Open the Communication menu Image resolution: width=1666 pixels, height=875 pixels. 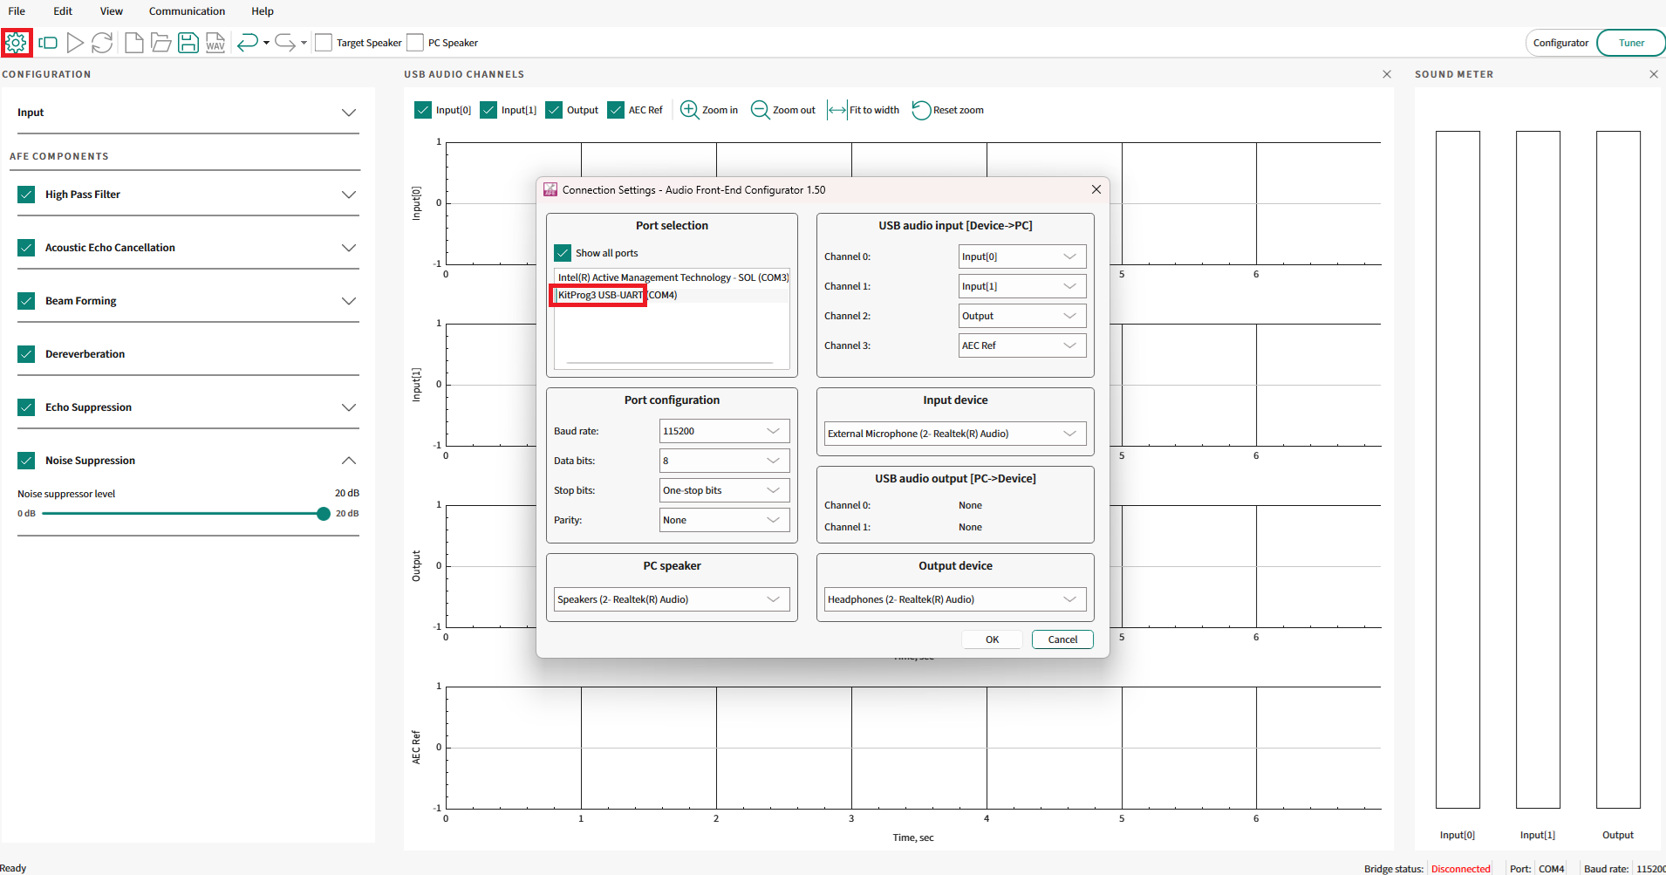pos(187,11)
